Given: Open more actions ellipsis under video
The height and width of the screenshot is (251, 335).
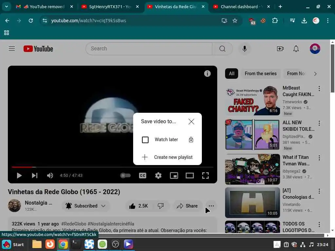Looking at the screenshot, I should 211,206.
